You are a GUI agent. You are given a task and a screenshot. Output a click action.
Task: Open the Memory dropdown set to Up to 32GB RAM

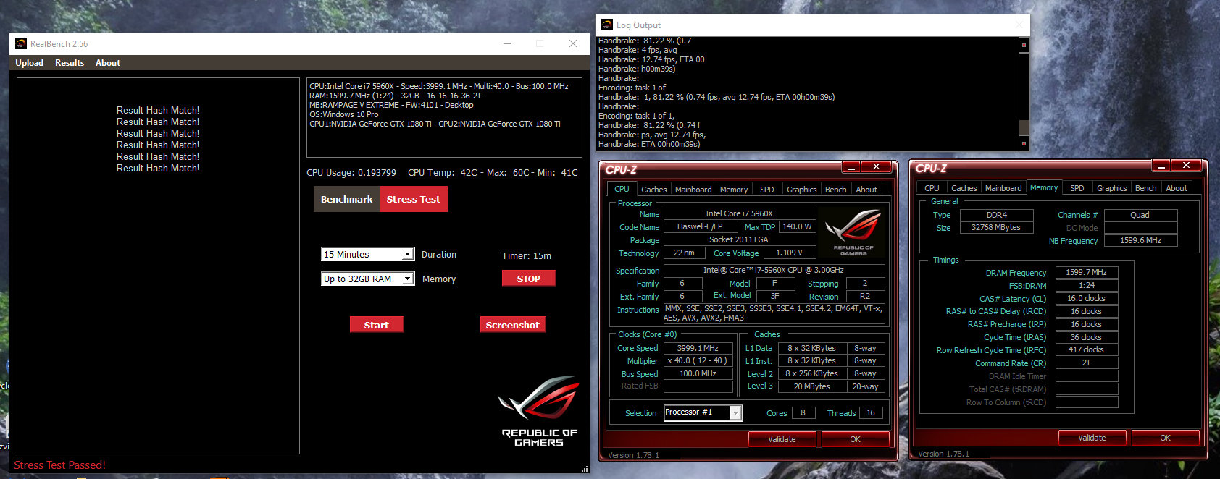coord(368,279)
